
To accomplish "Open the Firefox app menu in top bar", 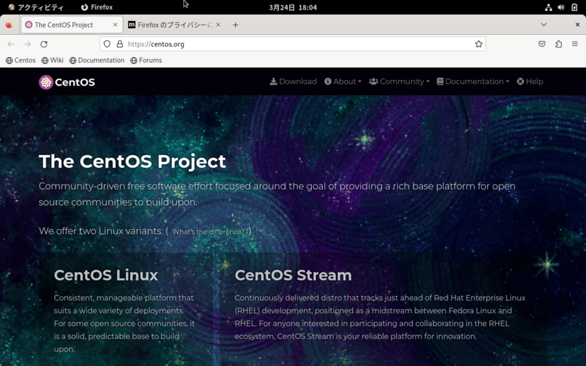I will click(x=97, y=7).
